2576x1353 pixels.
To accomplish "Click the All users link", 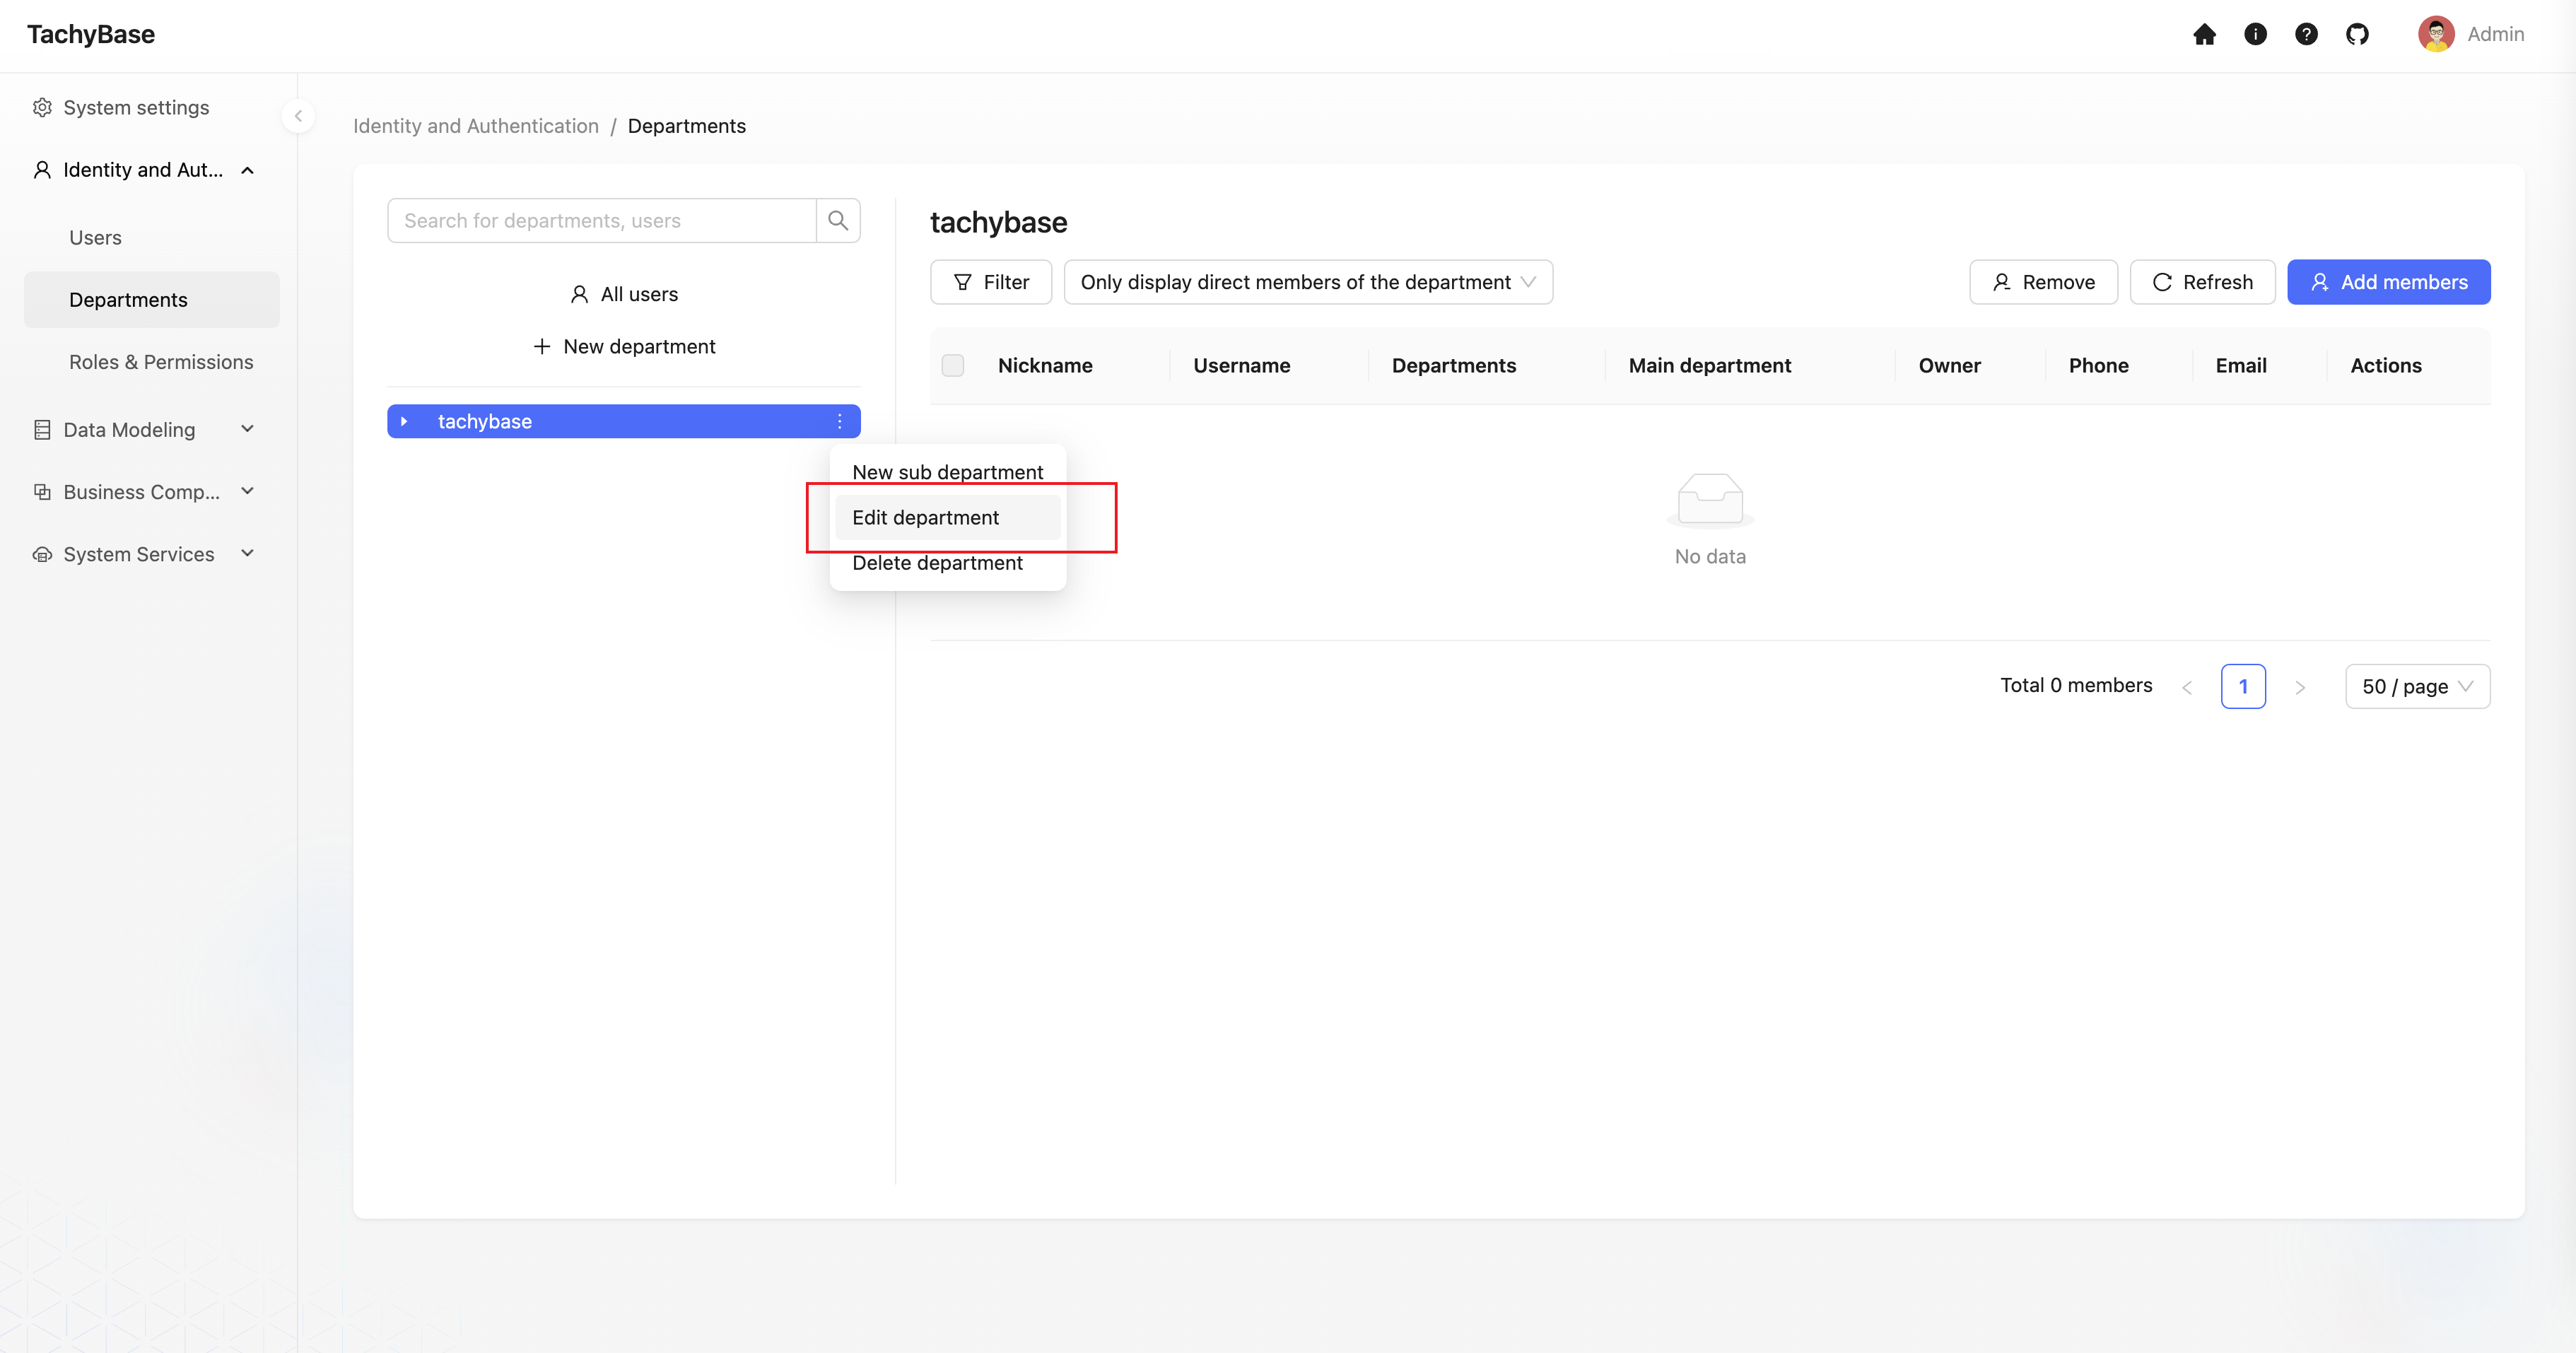I will click(x=624, y=294).
